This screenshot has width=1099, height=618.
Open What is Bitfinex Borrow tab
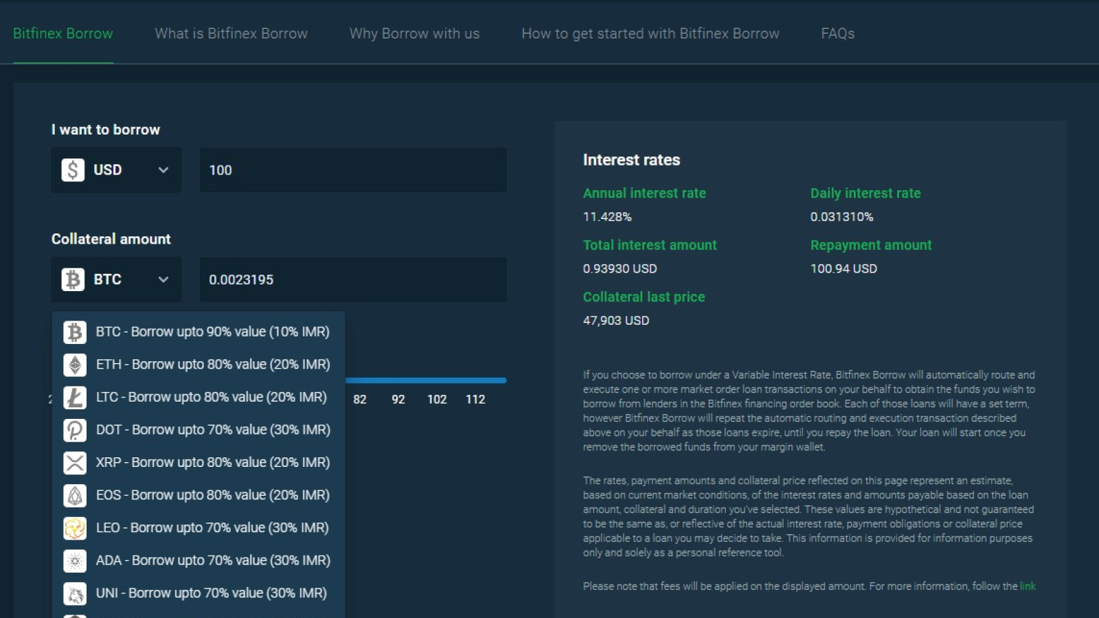[231, 34]
